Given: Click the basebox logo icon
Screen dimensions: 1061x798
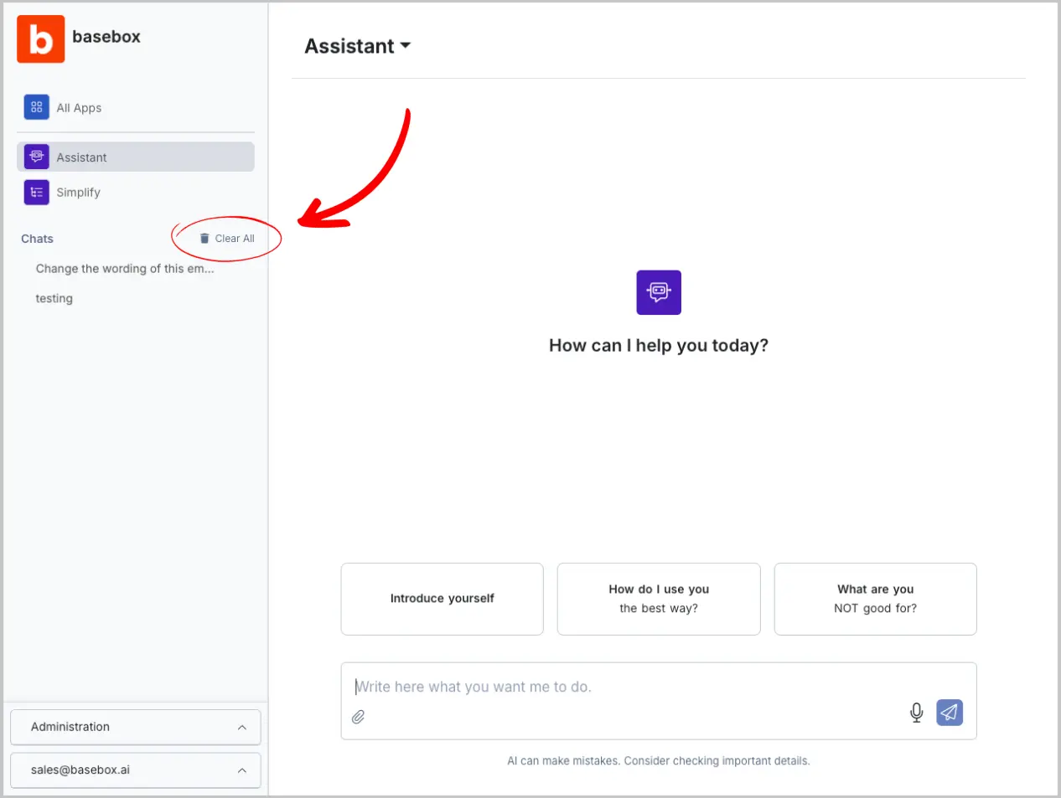Looking at the screenshot, I should tap(40, 39).
